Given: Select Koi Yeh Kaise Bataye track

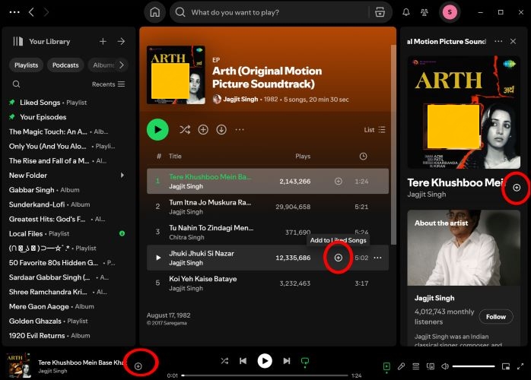Looking at the screenshot, I should [x=268, y=283].
